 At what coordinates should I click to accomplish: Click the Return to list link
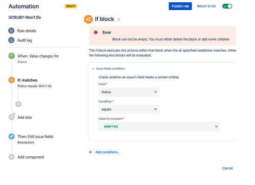pos(206,6)
